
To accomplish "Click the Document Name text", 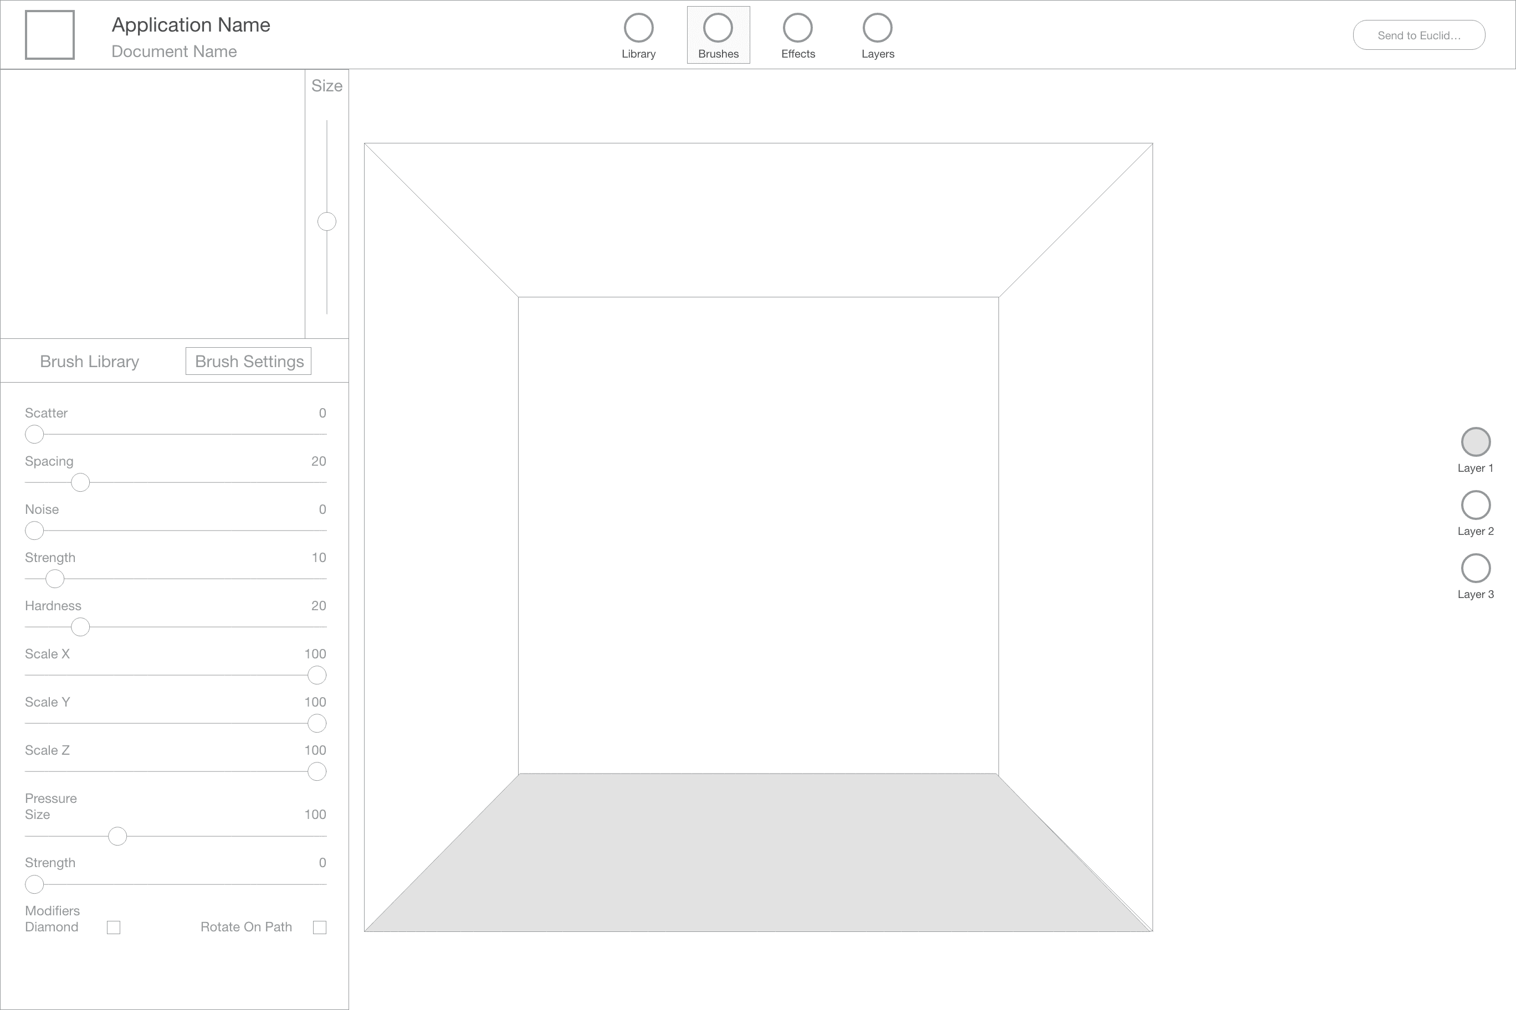I will [174, 51].
